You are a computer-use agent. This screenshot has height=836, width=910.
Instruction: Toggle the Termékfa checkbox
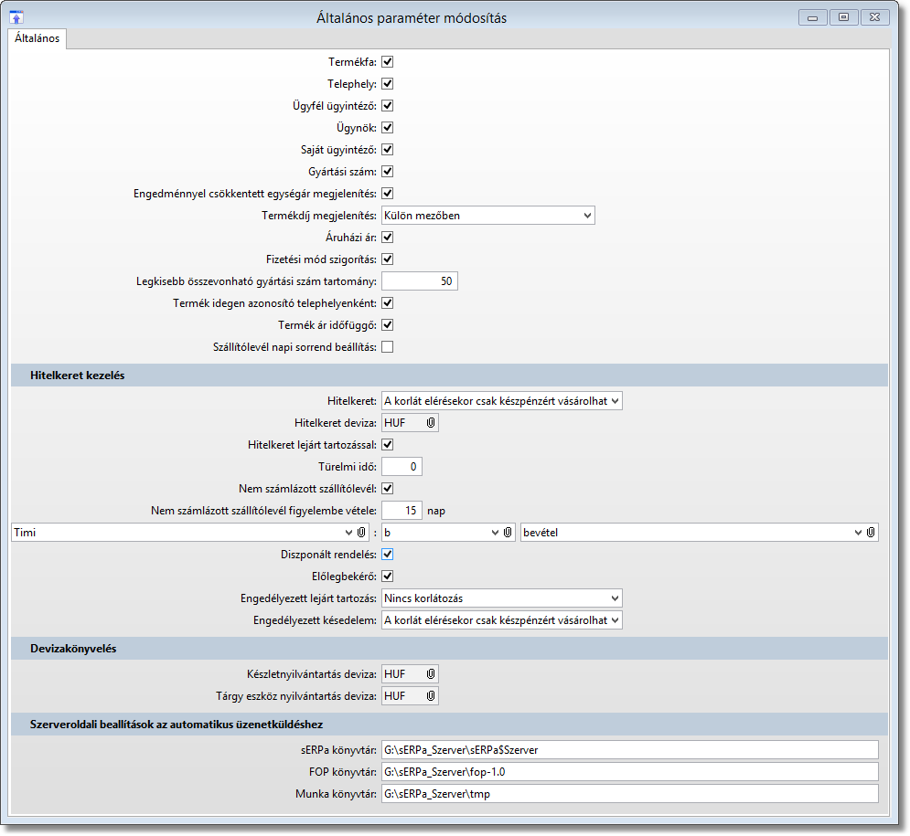(387, 61)
